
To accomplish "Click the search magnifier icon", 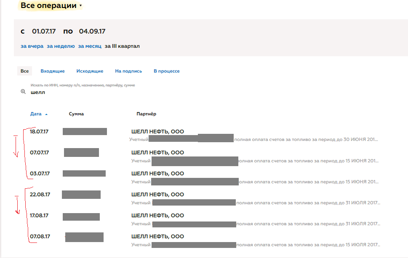I will click(23, 91).
